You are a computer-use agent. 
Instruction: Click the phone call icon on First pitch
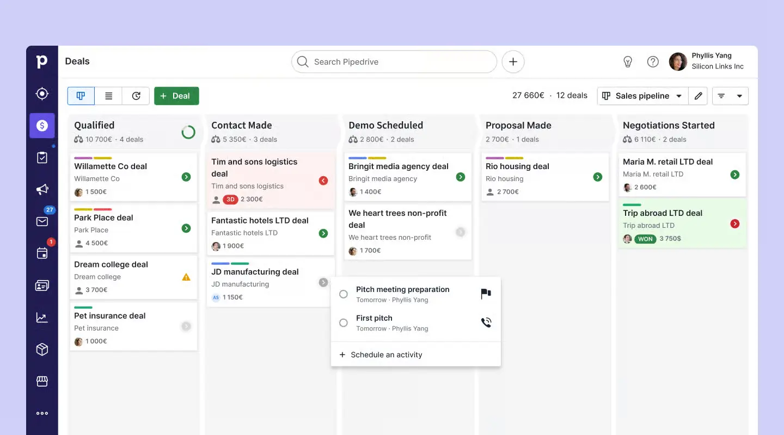[486, 322]
